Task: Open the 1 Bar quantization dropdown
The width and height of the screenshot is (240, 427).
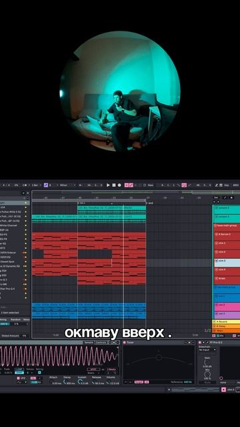Action: point(36,185)
